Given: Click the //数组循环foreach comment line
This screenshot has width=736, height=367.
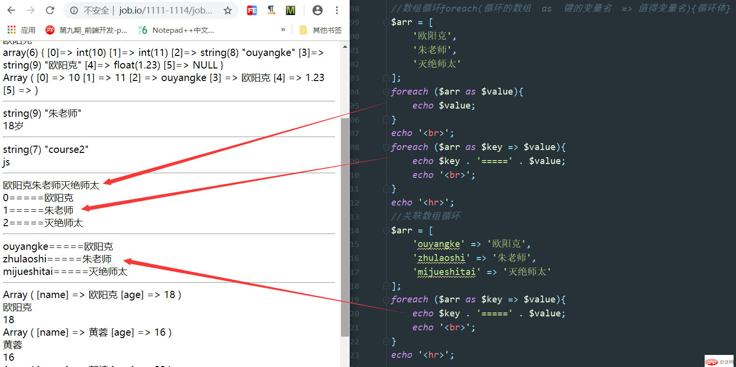Looking at the screenshot, I should tap(560, 8).
